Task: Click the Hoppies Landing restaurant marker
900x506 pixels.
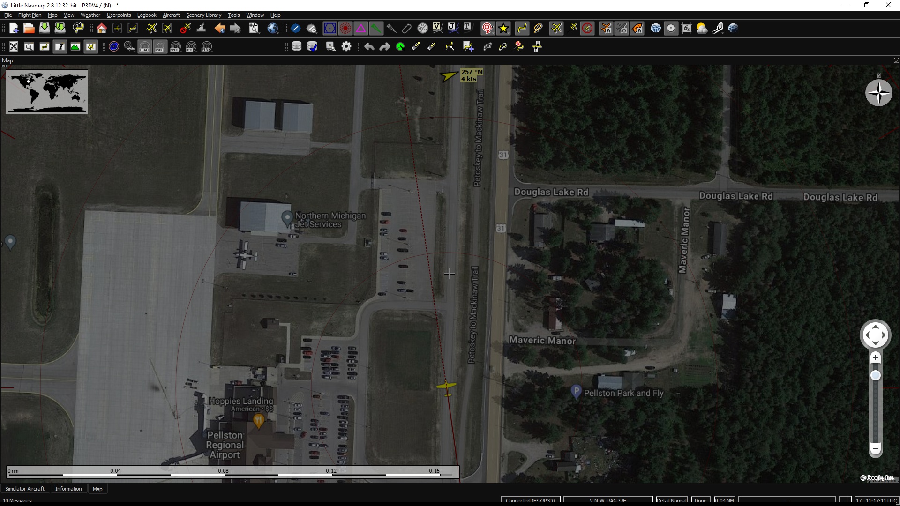Action: tap(258, 421)
